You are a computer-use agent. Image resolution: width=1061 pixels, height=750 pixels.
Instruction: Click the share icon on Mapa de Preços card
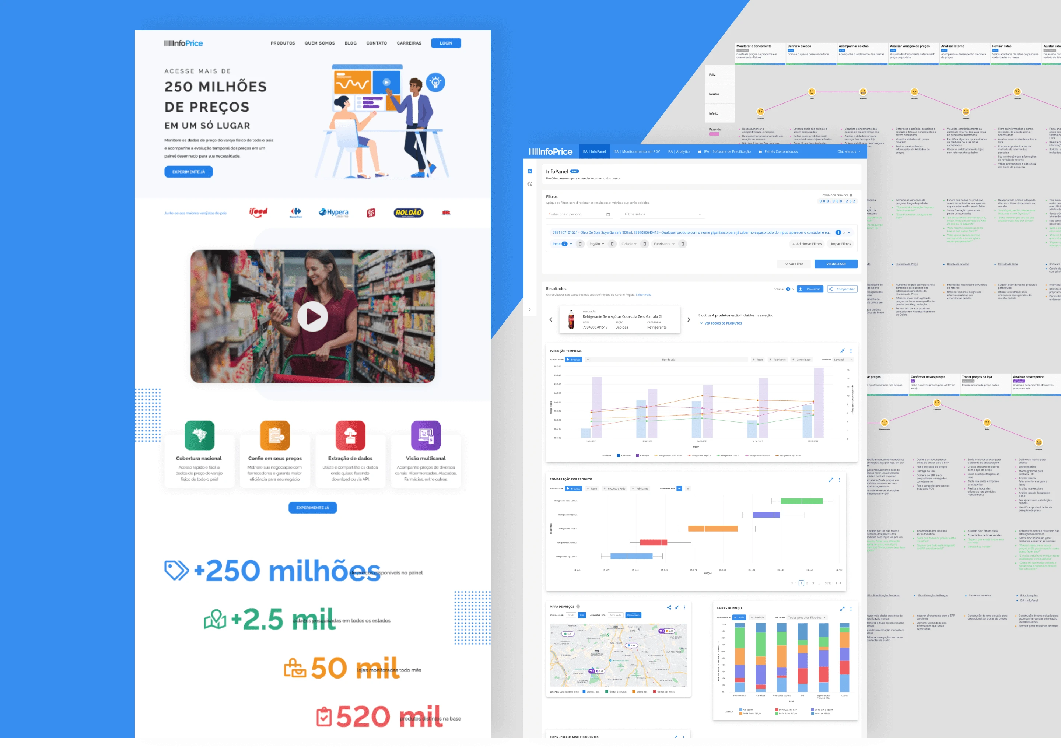(669, 607)
